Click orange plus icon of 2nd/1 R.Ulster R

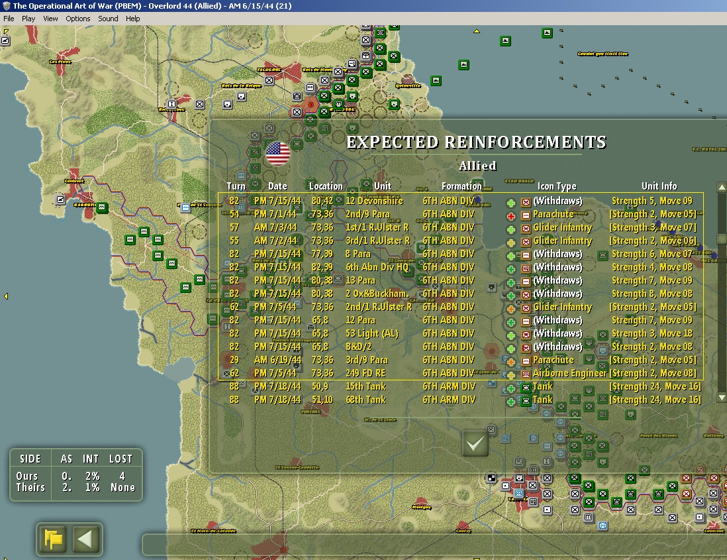(x=511, y=309)
